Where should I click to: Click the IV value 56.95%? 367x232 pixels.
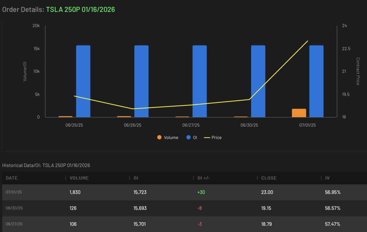point(333,192)
